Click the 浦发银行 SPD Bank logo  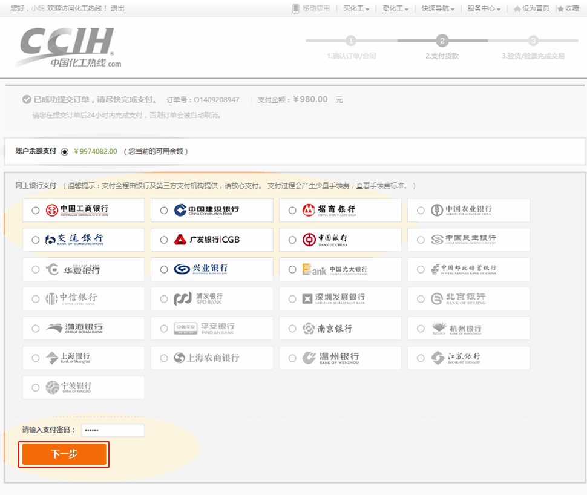tap(198, 299)
